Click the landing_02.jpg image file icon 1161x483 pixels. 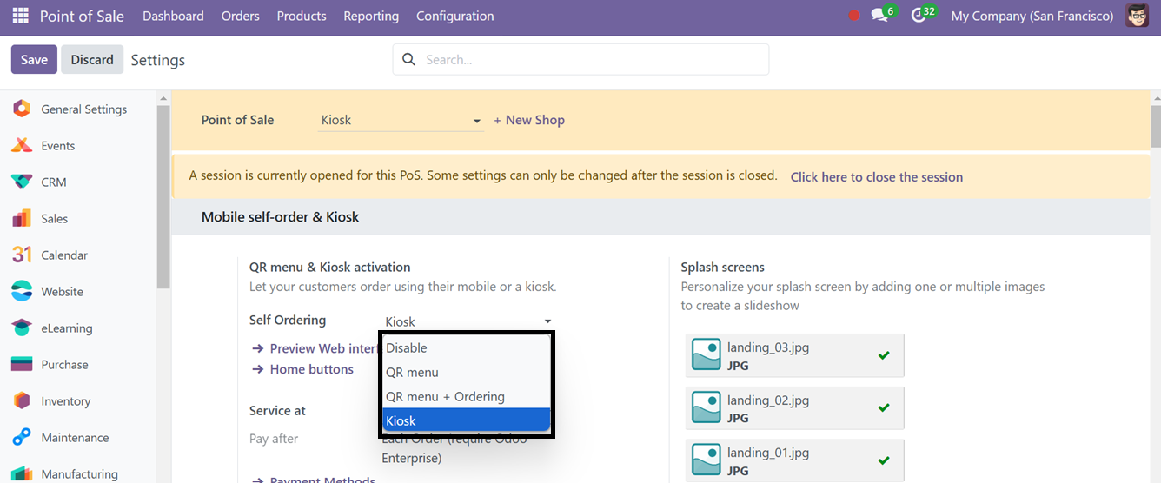coord(707,407)
